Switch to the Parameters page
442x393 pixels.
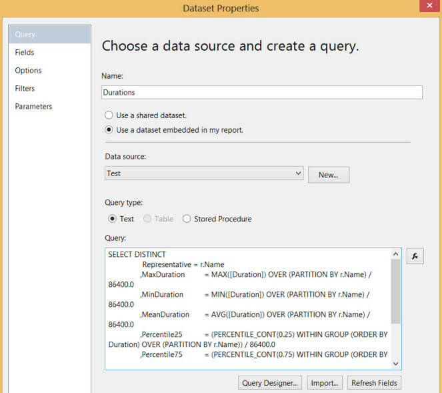pos(33,107)
